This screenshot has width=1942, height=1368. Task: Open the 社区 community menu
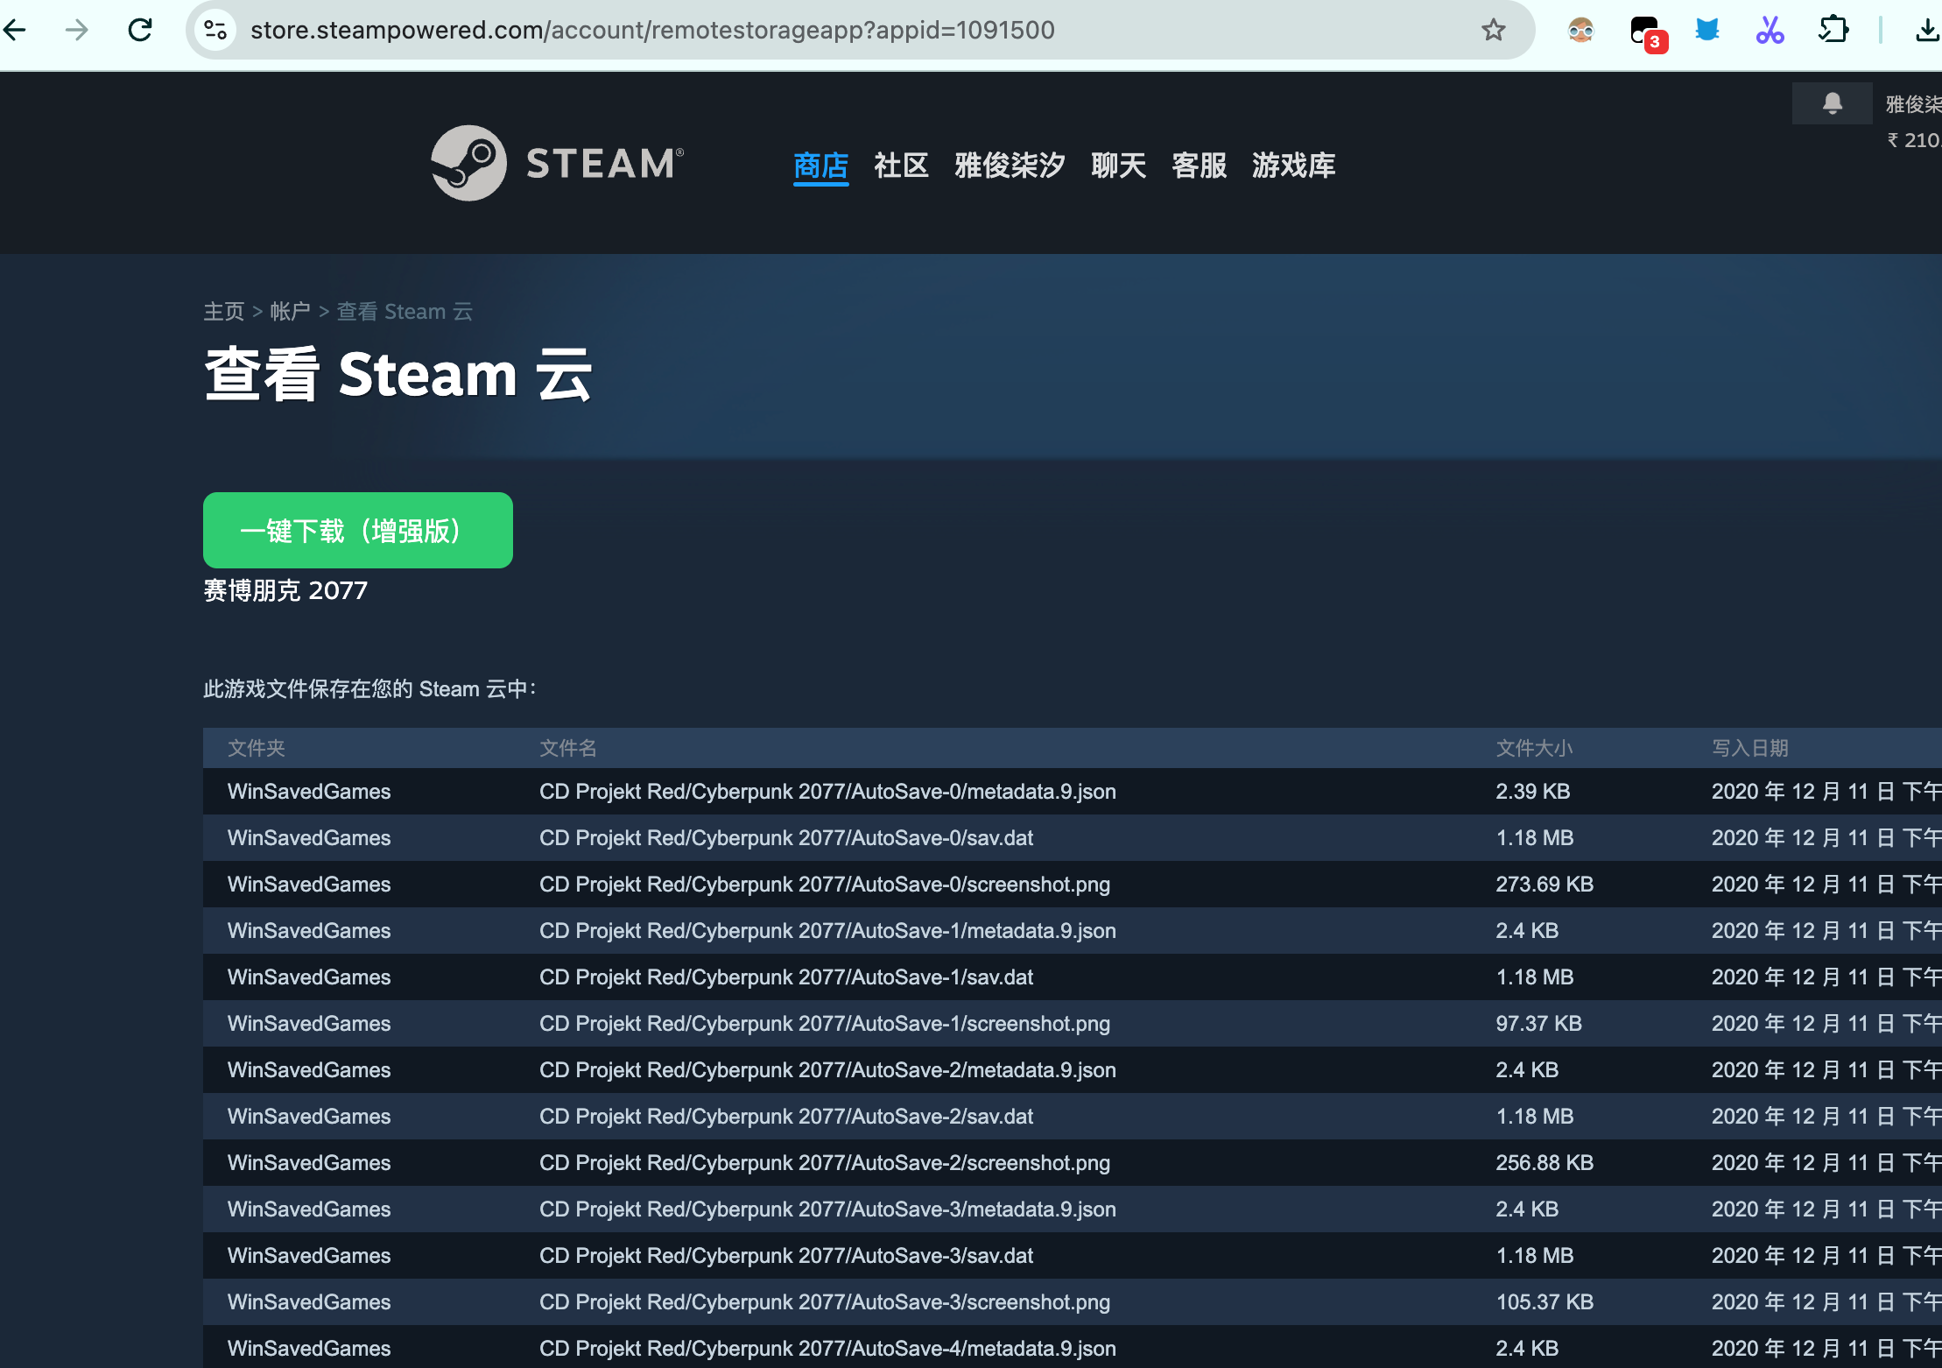pos(901,165)
